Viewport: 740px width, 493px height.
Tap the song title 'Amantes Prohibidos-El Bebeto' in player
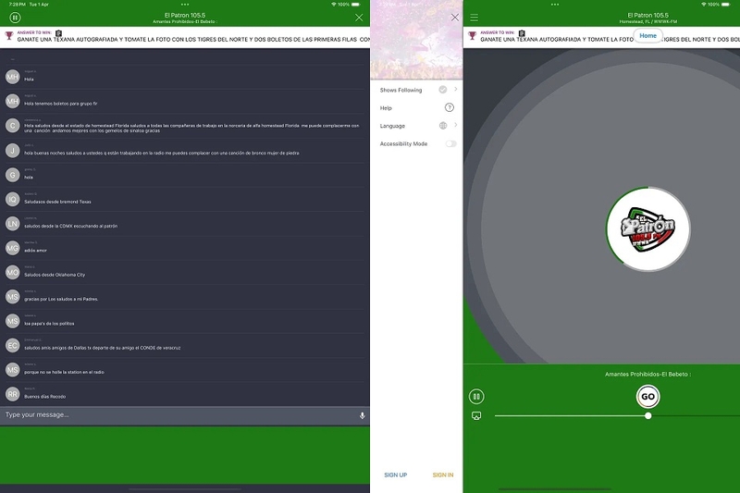[647, 374]
